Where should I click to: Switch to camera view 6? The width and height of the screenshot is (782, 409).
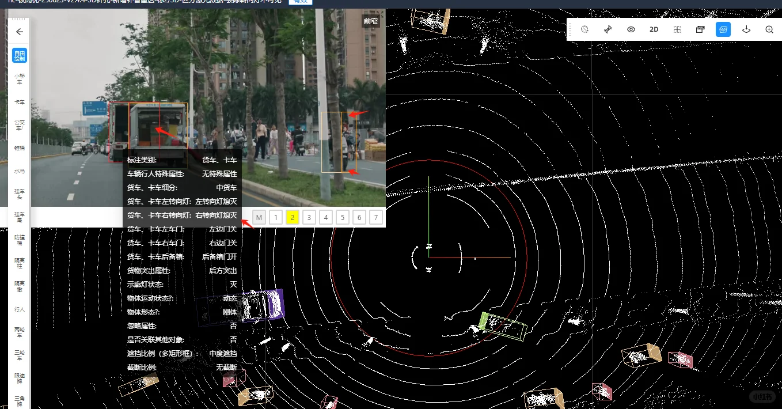tap(359, 217)
